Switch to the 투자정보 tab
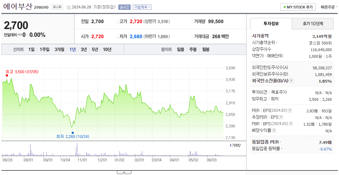 (x=271, y=24)
